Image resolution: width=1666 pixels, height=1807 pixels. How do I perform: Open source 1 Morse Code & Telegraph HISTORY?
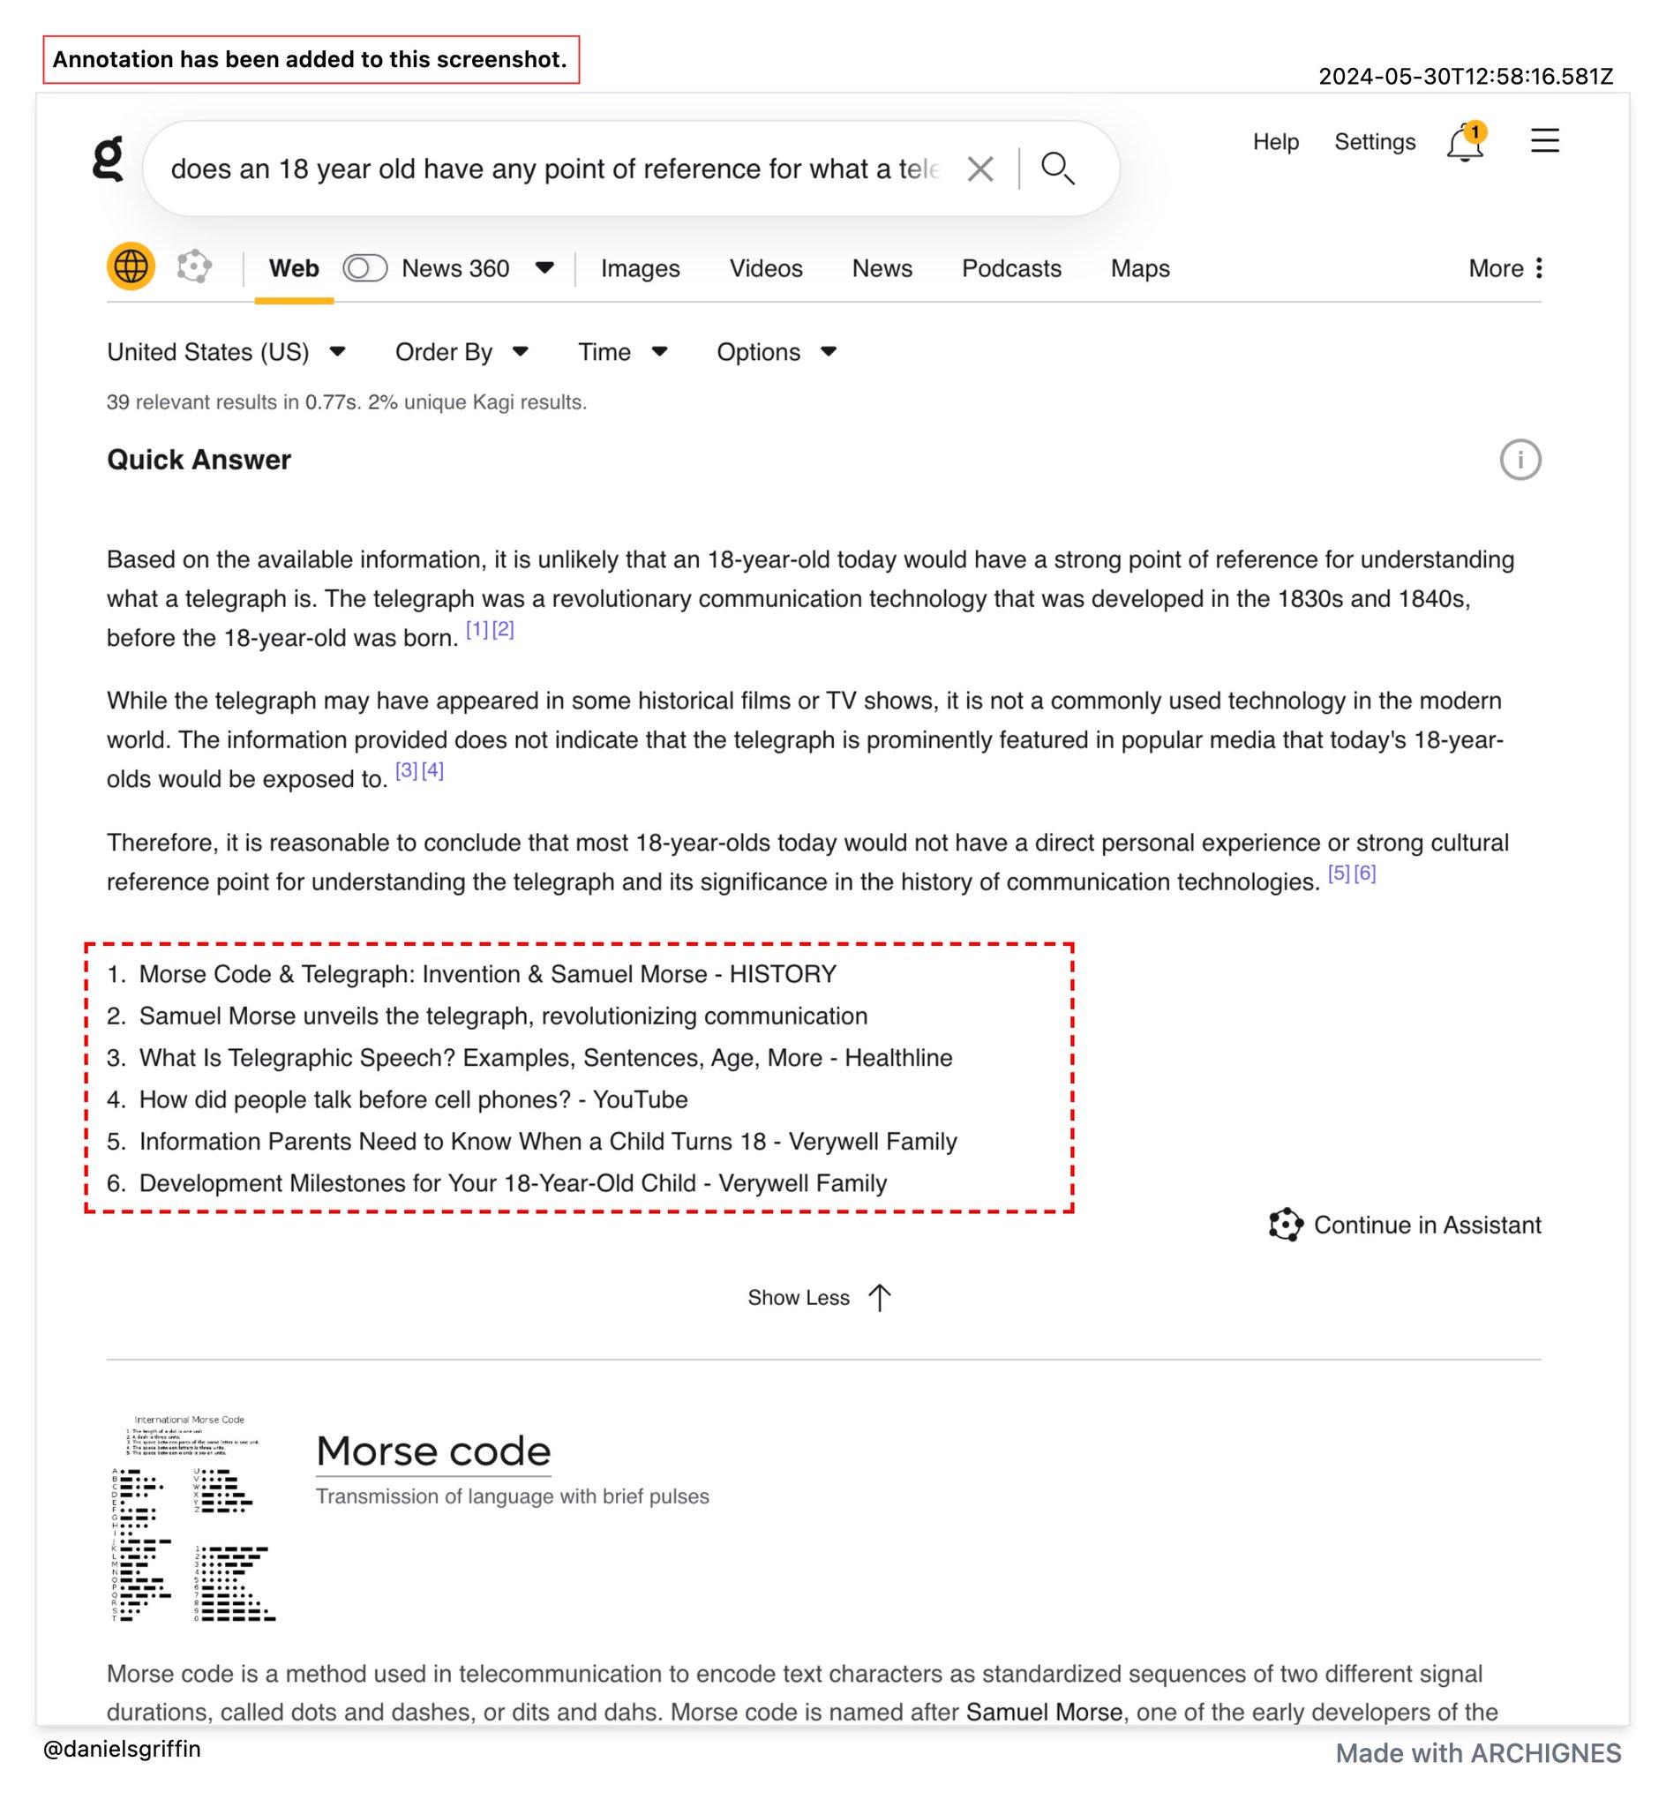[x=488, y=974]
